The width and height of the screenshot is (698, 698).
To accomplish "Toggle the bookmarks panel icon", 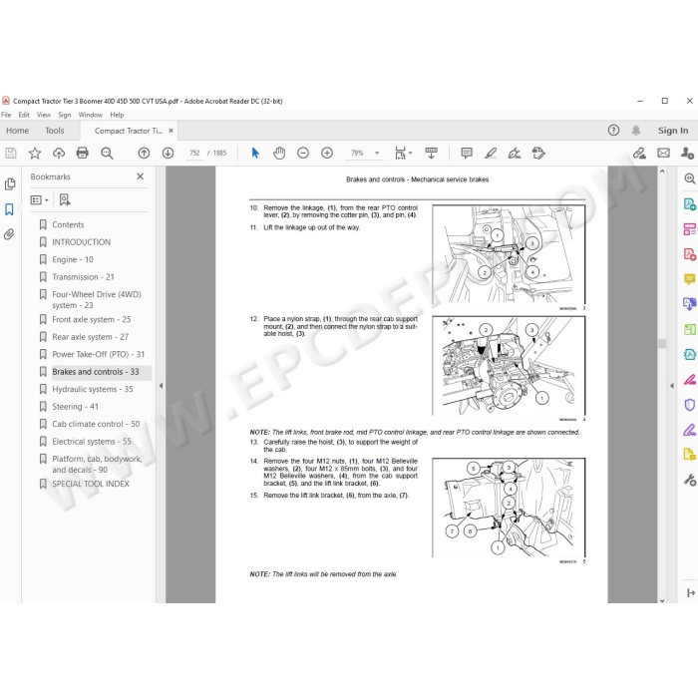I will tap(9, 209).
